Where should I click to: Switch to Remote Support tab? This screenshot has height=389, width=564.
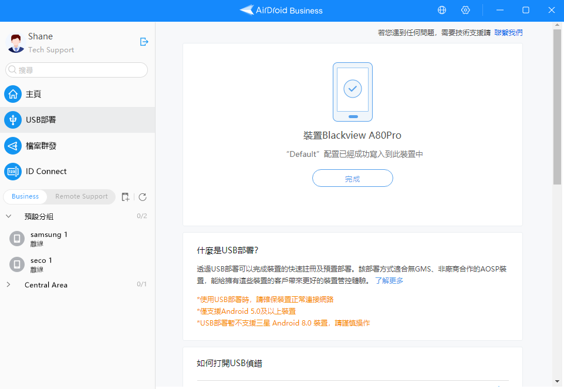click(82, 197)
